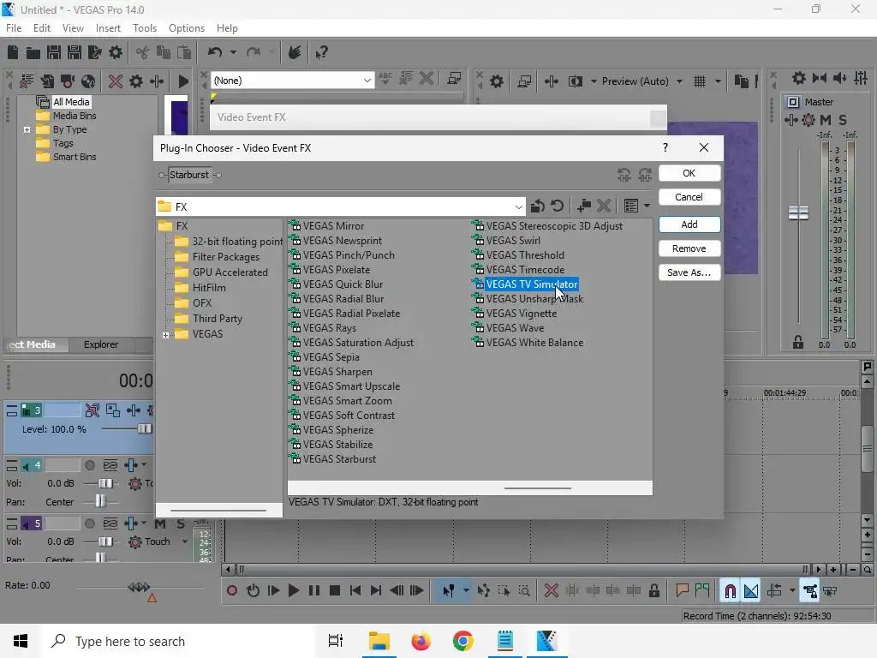Image resolution: width=877 pixels, height=658 pixels.
Task: Click the Views list icon in Plug-In Chooser
Action: 631,206
